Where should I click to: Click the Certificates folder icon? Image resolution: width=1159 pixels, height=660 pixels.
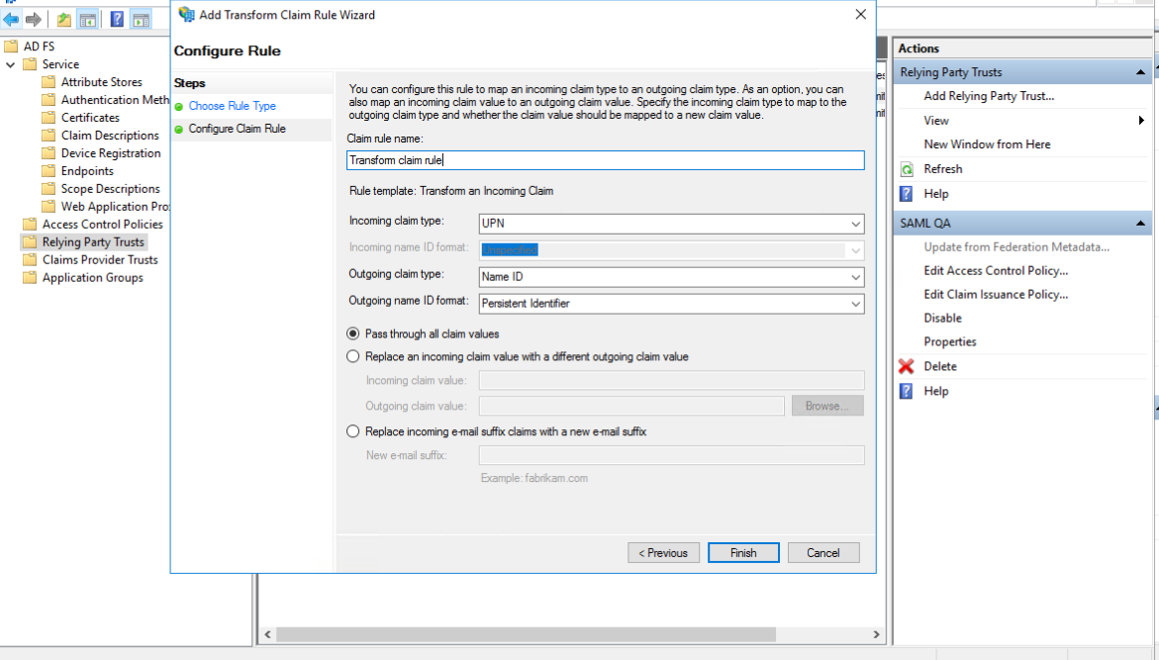coord(48,117)
